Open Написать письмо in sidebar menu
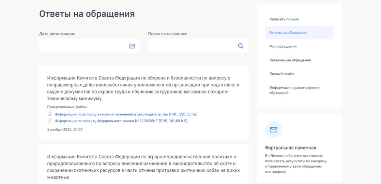Viewport: 381px width, 184px height. [x=284, y=19]
